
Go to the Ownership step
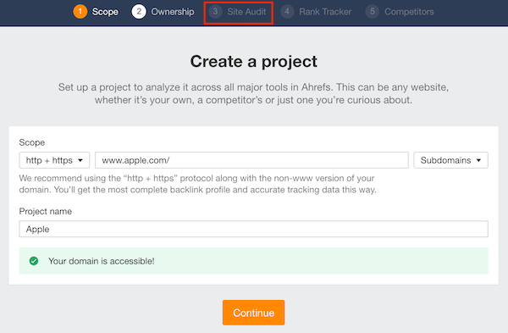click(163, 12)
